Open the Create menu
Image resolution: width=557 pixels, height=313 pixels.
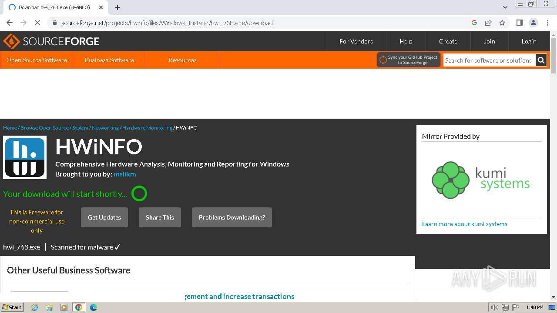pos(448,41)
